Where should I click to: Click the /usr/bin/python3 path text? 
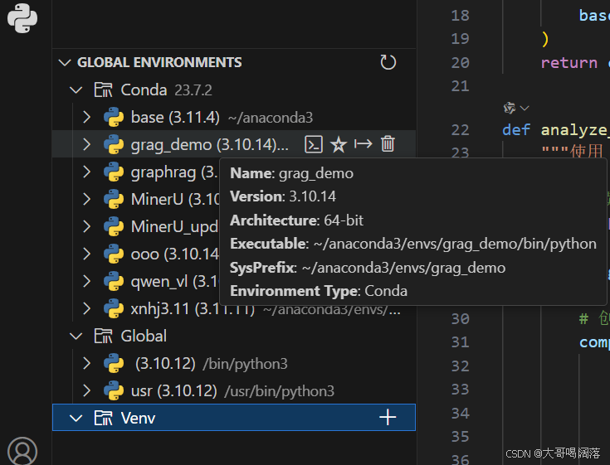280,391
